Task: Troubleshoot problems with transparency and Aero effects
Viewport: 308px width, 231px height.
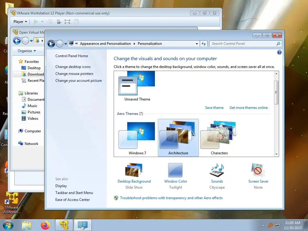Action: (171, 198)
